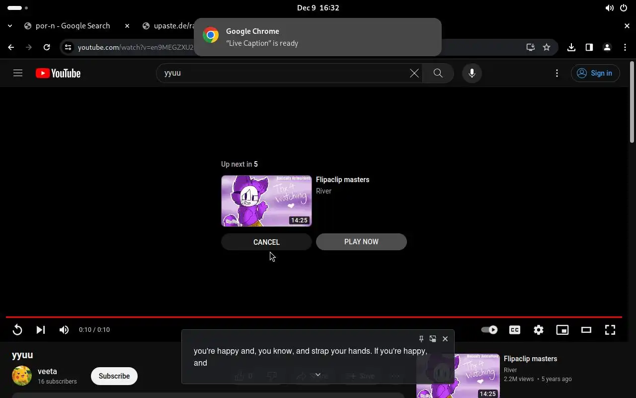Reload the current page
The image size is (636, 398).
pos(47,47)
